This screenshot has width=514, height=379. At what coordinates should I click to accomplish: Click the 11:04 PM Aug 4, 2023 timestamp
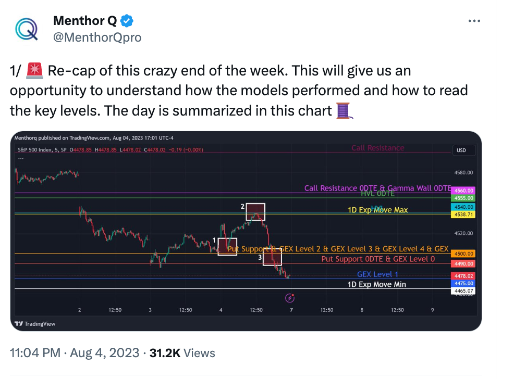[75, 353]
